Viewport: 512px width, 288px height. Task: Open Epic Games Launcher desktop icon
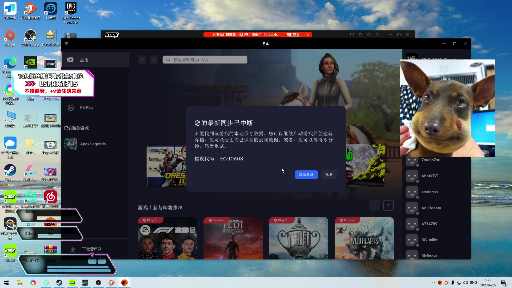tap(71, 13)
